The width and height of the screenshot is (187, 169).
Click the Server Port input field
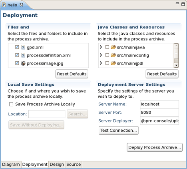point(159,113)
